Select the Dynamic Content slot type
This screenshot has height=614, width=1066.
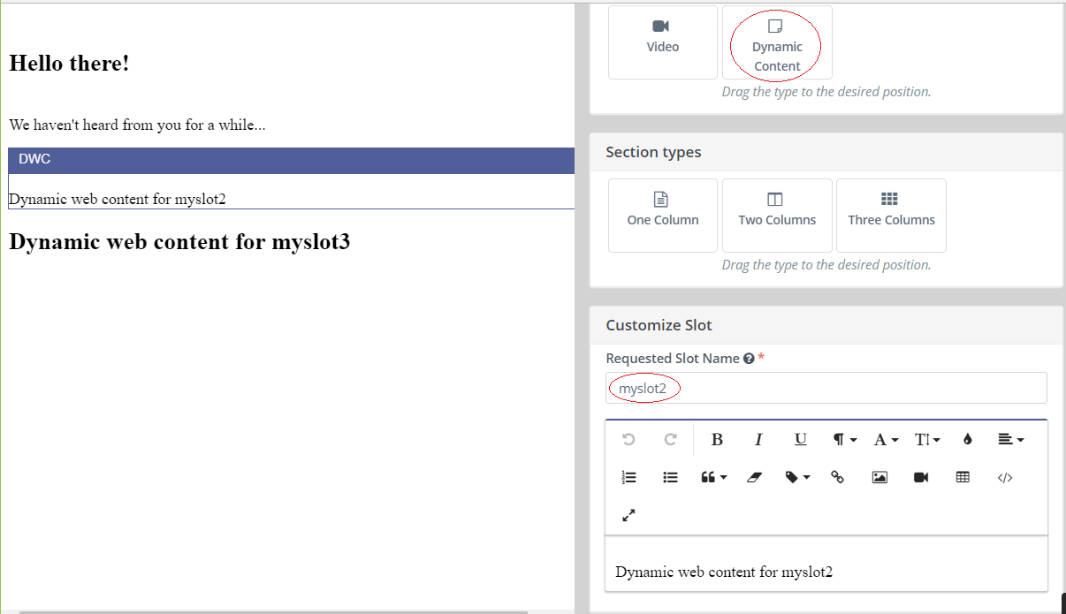click(x=777, y=42)
